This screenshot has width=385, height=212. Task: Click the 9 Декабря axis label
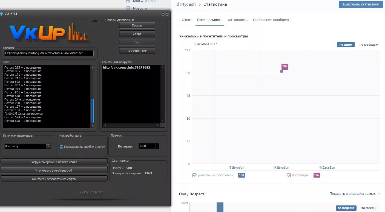[281, 167]
